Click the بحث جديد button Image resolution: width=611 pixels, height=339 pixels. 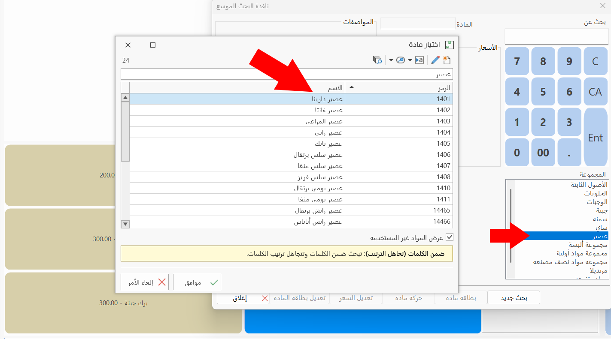pos(514,297)
